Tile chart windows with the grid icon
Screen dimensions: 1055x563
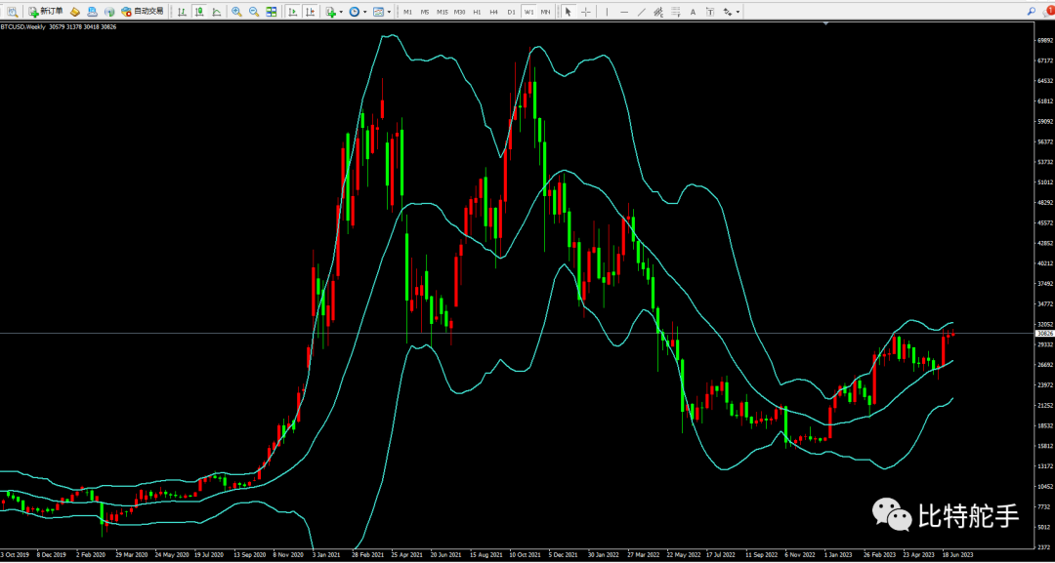click(272, 12)
